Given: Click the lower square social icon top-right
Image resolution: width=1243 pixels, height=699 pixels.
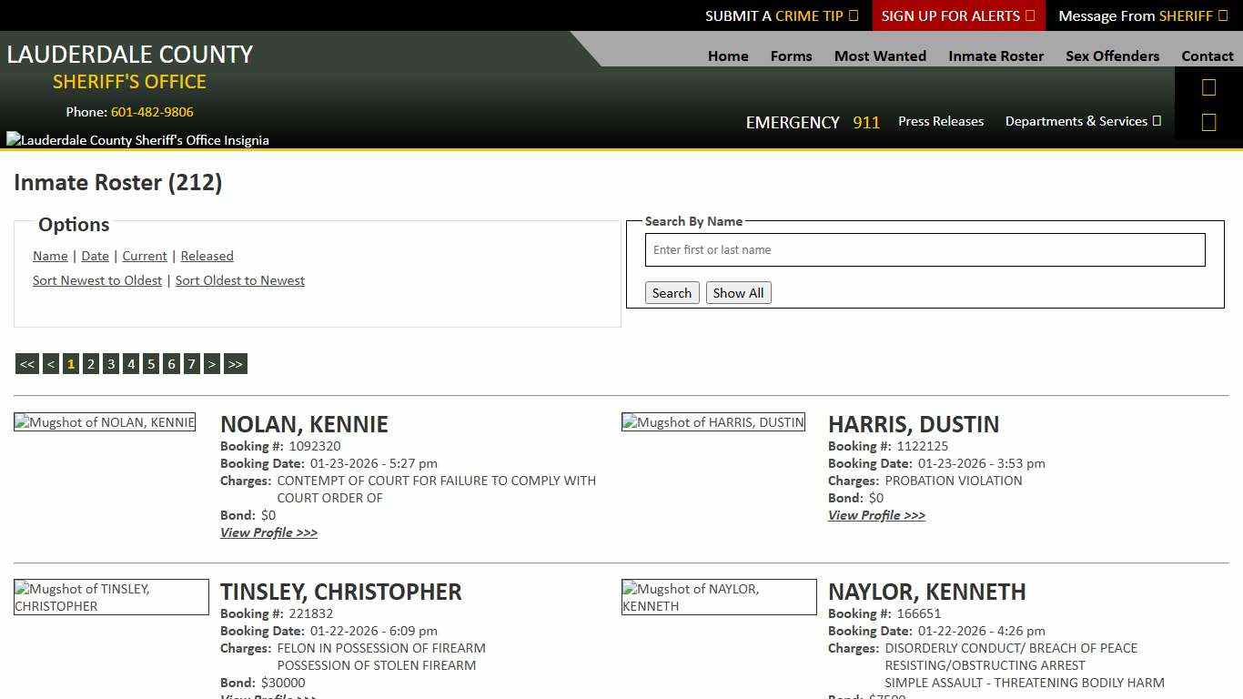Looking at the screenshot, I should [1208, 121].
